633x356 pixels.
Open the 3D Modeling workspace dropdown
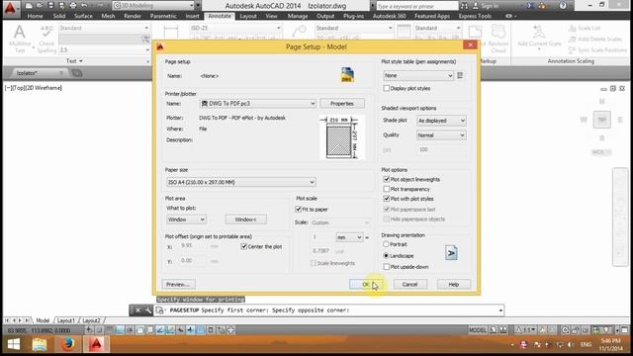(x=153, y=6)
